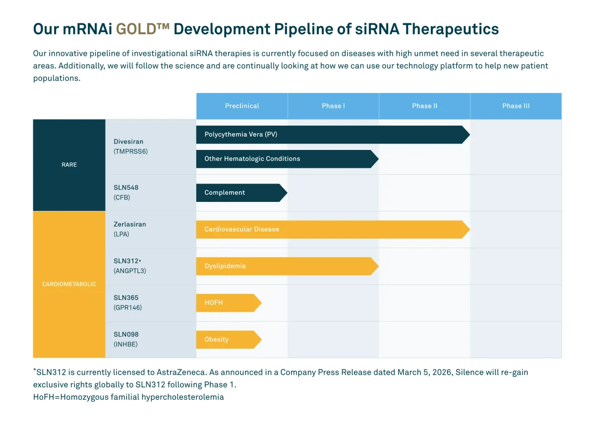The width and height of the screenshot is (595, 429).
Task: Click the Zerlasiran (LPA) row label
Action: point(130,229)
